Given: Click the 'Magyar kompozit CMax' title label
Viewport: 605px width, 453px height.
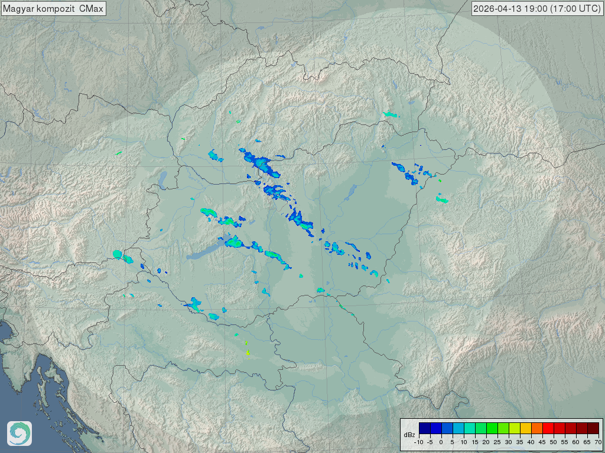Looking at the screenshot, I should 53,9.
